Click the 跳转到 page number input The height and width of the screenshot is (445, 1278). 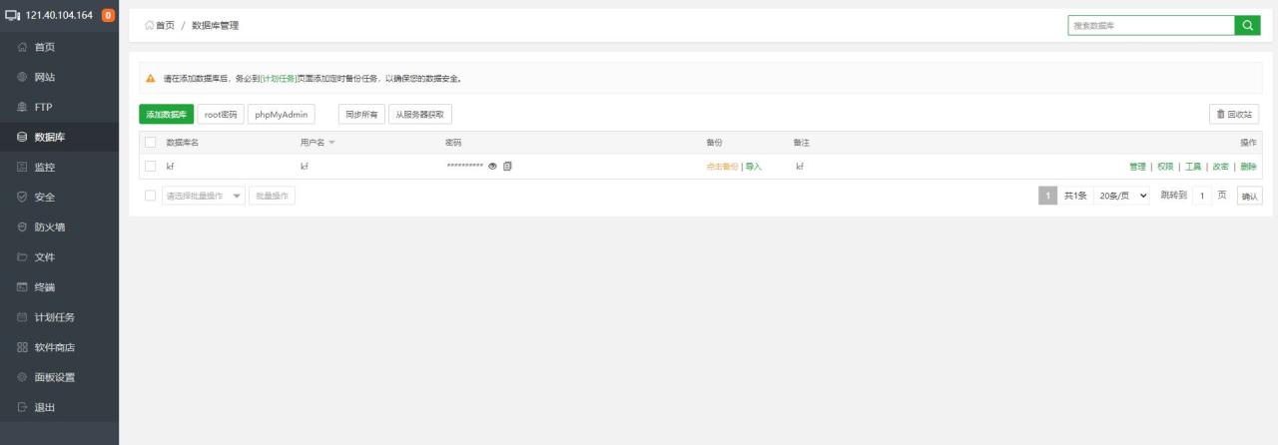click(1203, 196)
